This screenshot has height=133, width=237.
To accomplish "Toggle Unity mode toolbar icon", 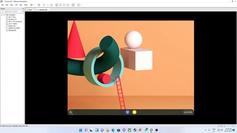I will click(x=68, y=5).
